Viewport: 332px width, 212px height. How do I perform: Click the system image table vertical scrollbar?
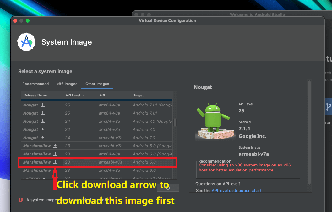[175, 122]
